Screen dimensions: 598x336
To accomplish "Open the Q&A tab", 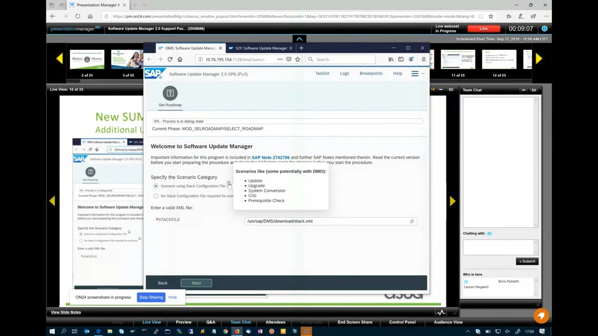I will (211, 322).
